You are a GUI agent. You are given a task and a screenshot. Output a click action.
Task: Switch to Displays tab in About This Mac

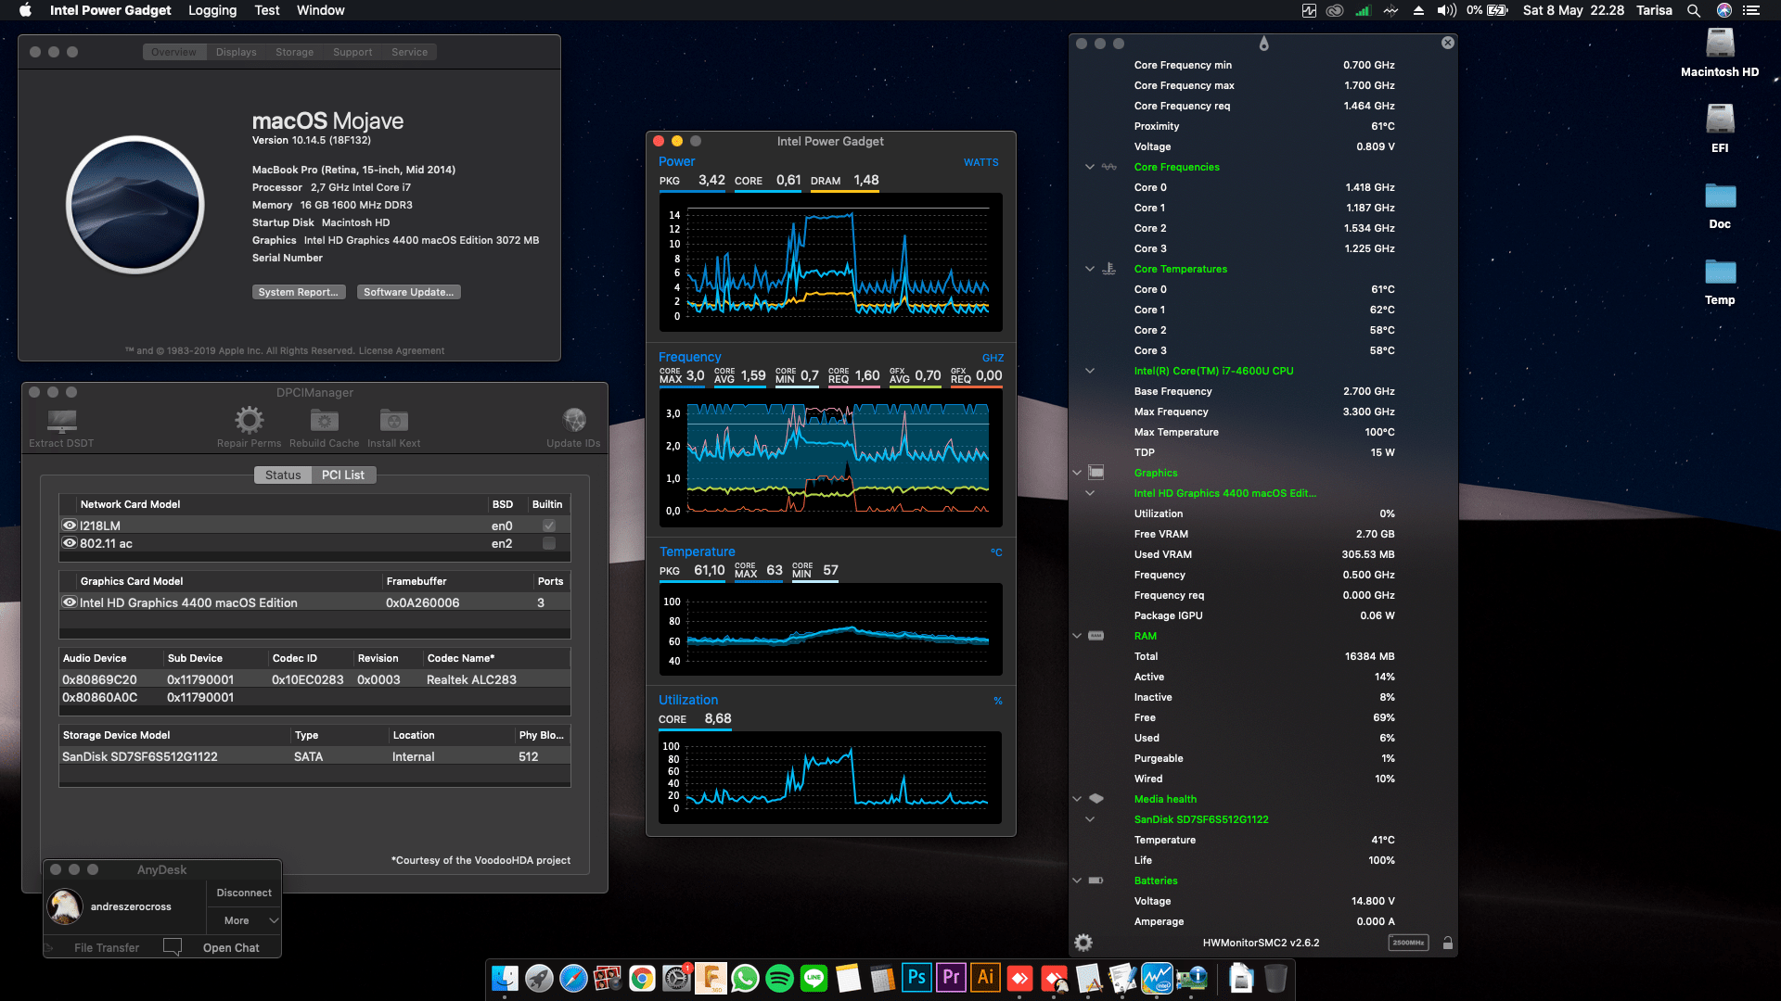click(x=237, y=52)
